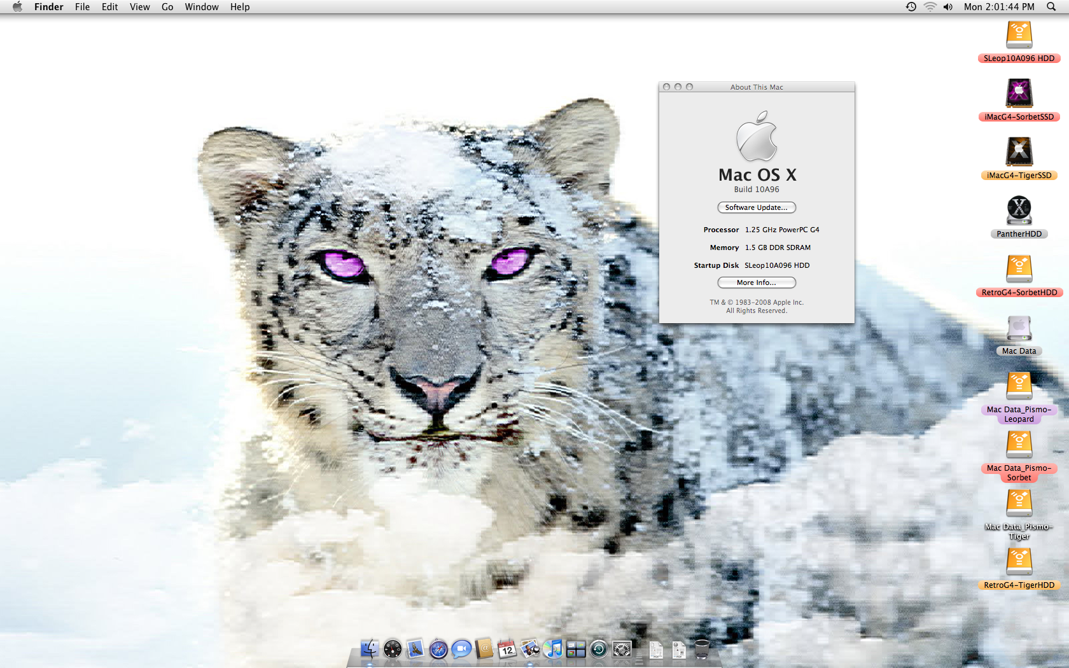Open System Preferences from the Dock

(622, 650)
